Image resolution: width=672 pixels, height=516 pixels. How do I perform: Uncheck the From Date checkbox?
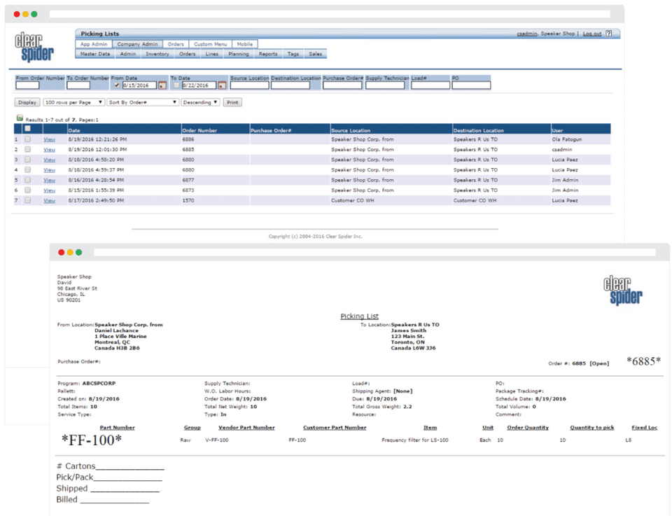coord(117,85)
